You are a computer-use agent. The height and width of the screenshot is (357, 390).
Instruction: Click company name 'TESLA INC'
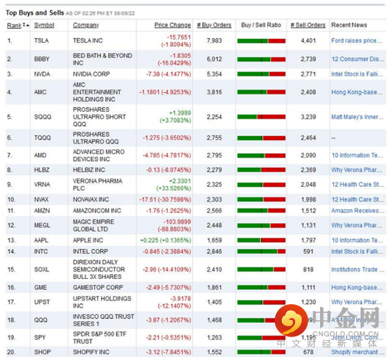(x=88, y=40)
